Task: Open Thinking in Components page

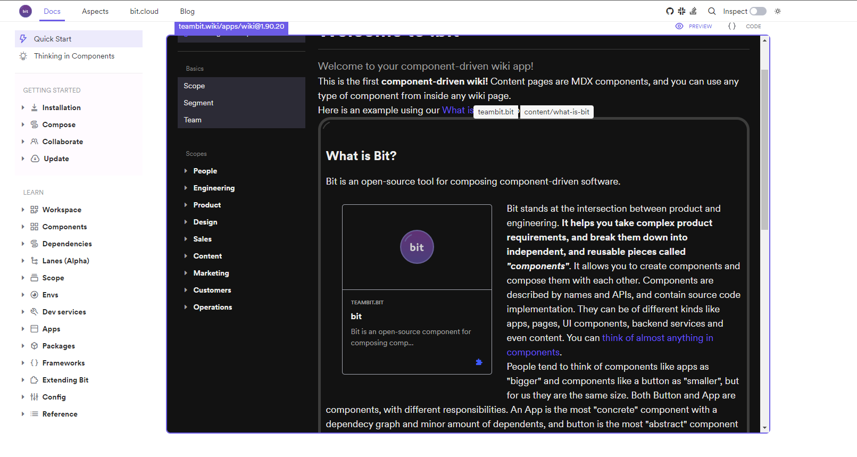Action: tap(79, 56)
